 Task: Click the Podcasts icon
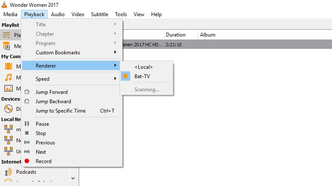[x=9, y=172]
